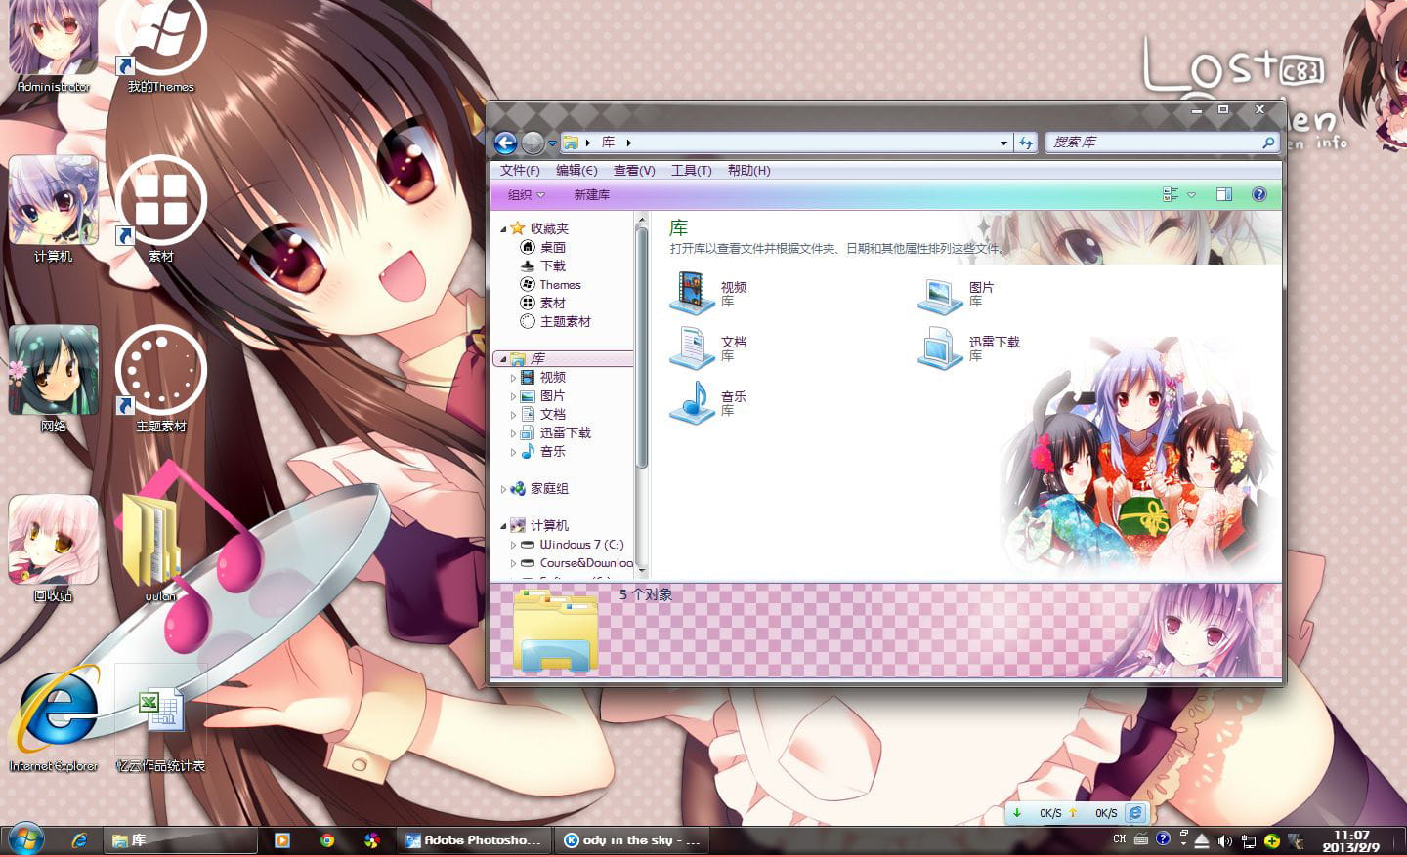This screenshot has width=1407, height=857.
Task: Mute the speaker icon in the system tray
Action: (x=1225, y=839)
